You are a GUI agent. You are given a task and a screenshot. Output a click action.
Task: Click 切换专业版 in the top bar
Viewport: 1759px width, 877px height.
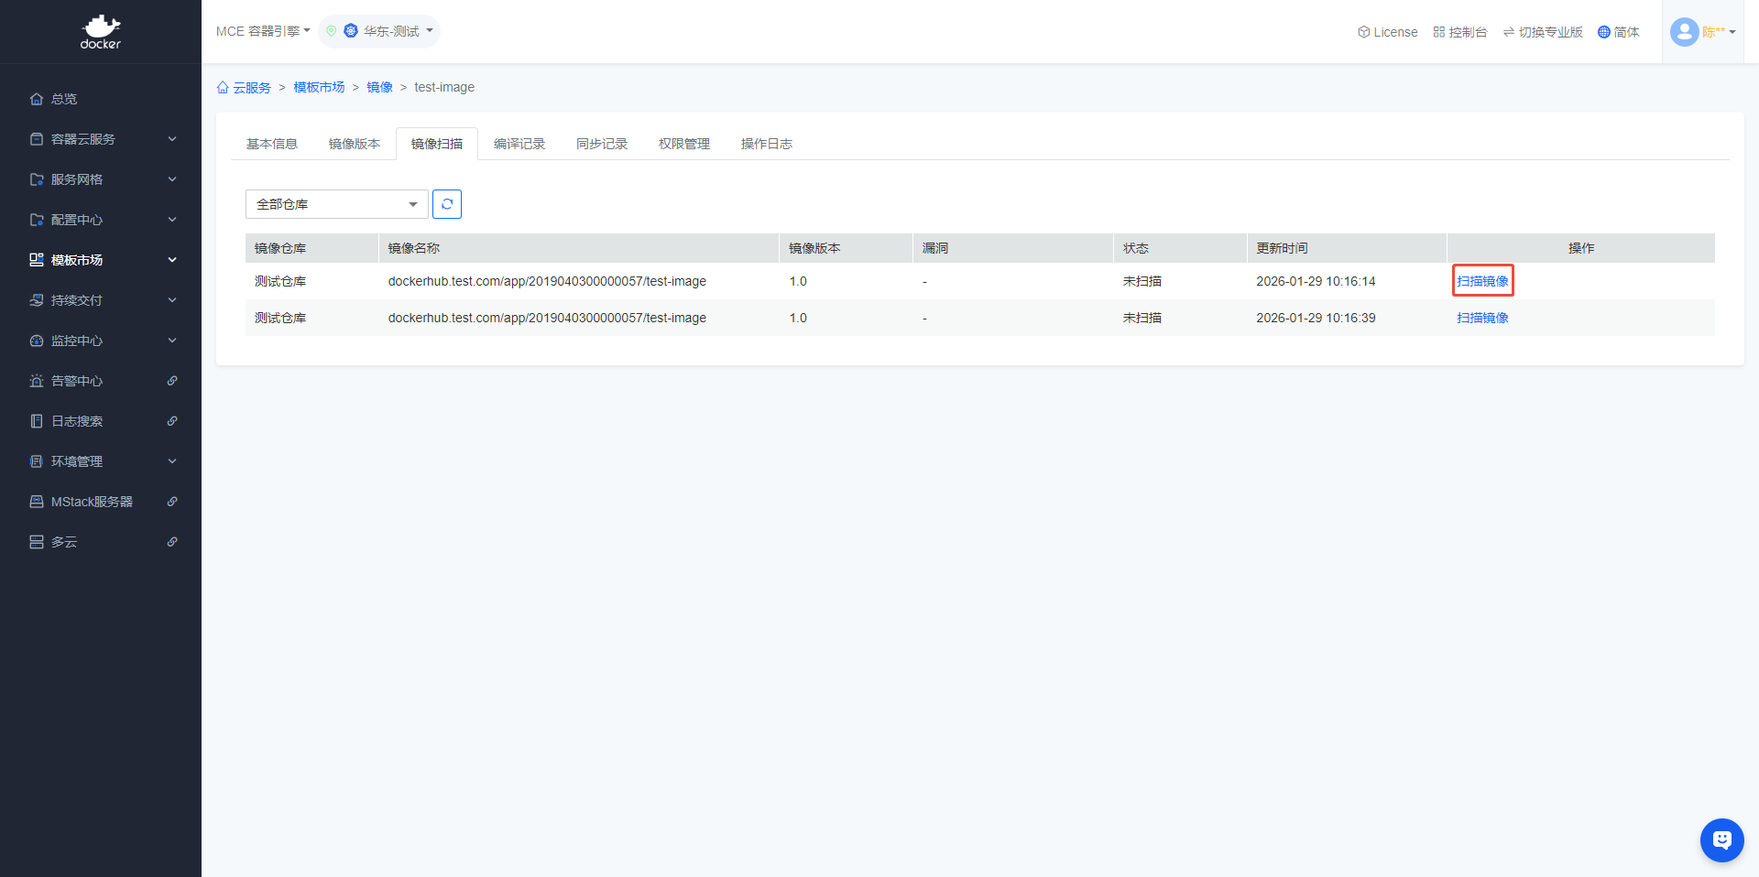pos(1543,32)
